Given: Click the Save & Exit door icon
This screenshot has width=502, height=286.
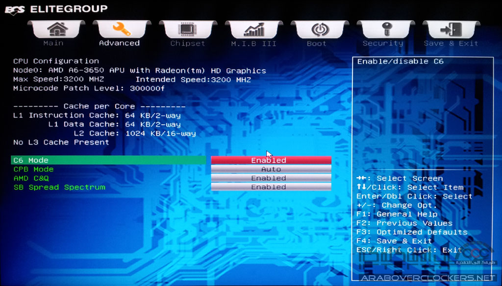Looking at the screenshot, I should [451, 30].
